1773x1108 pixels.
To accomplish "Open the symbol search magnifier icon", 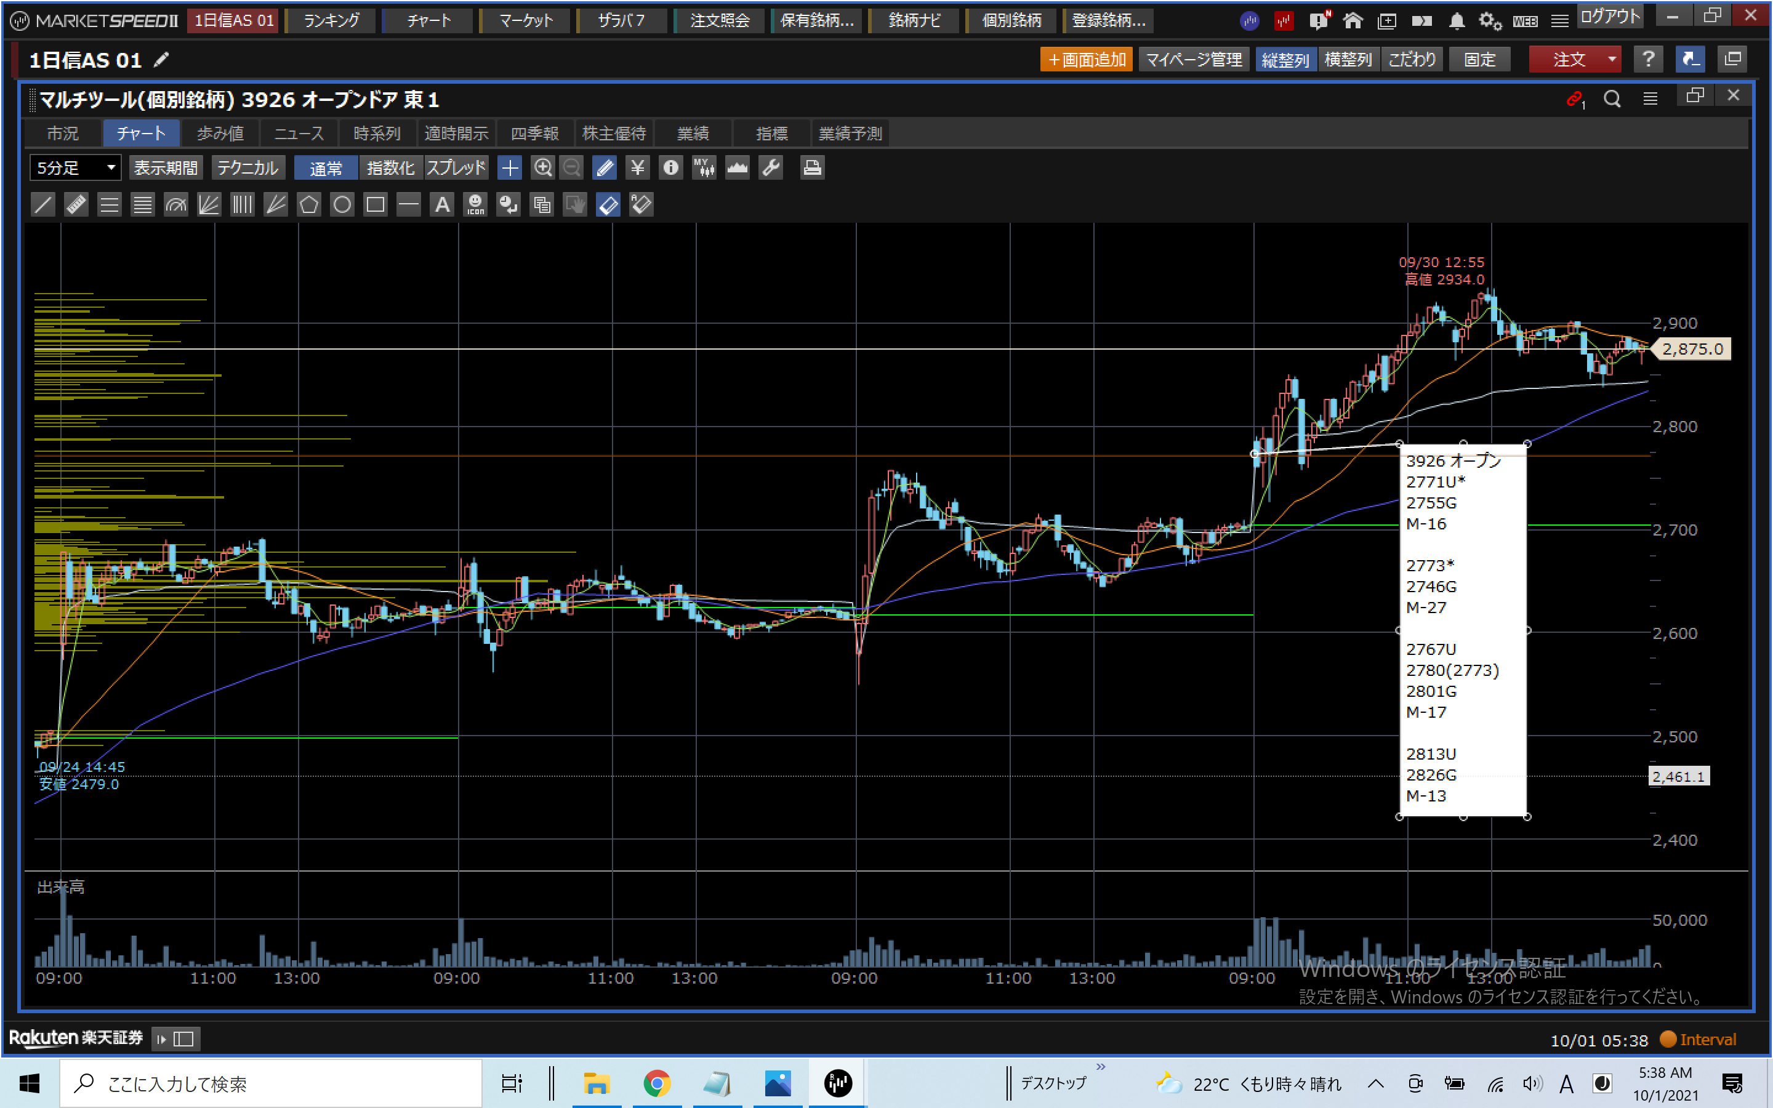I will pyautogui.click(x=1612, y=99).
